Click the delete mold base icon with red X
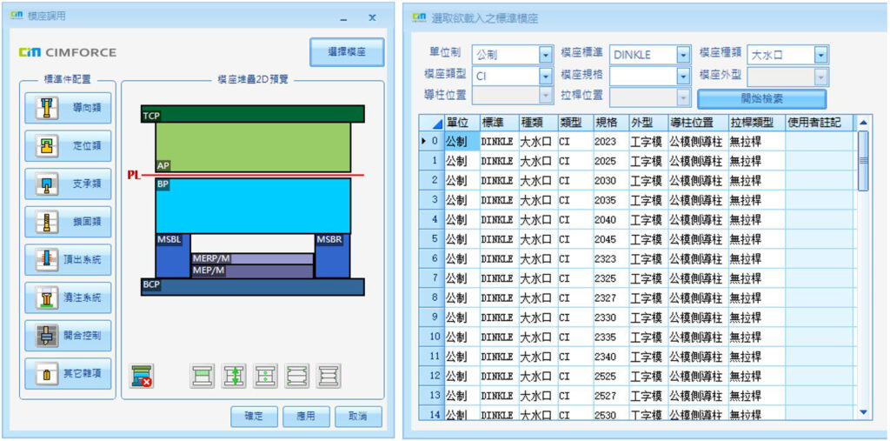The width and height of the screenshot is (890, 441). point(143,376)
